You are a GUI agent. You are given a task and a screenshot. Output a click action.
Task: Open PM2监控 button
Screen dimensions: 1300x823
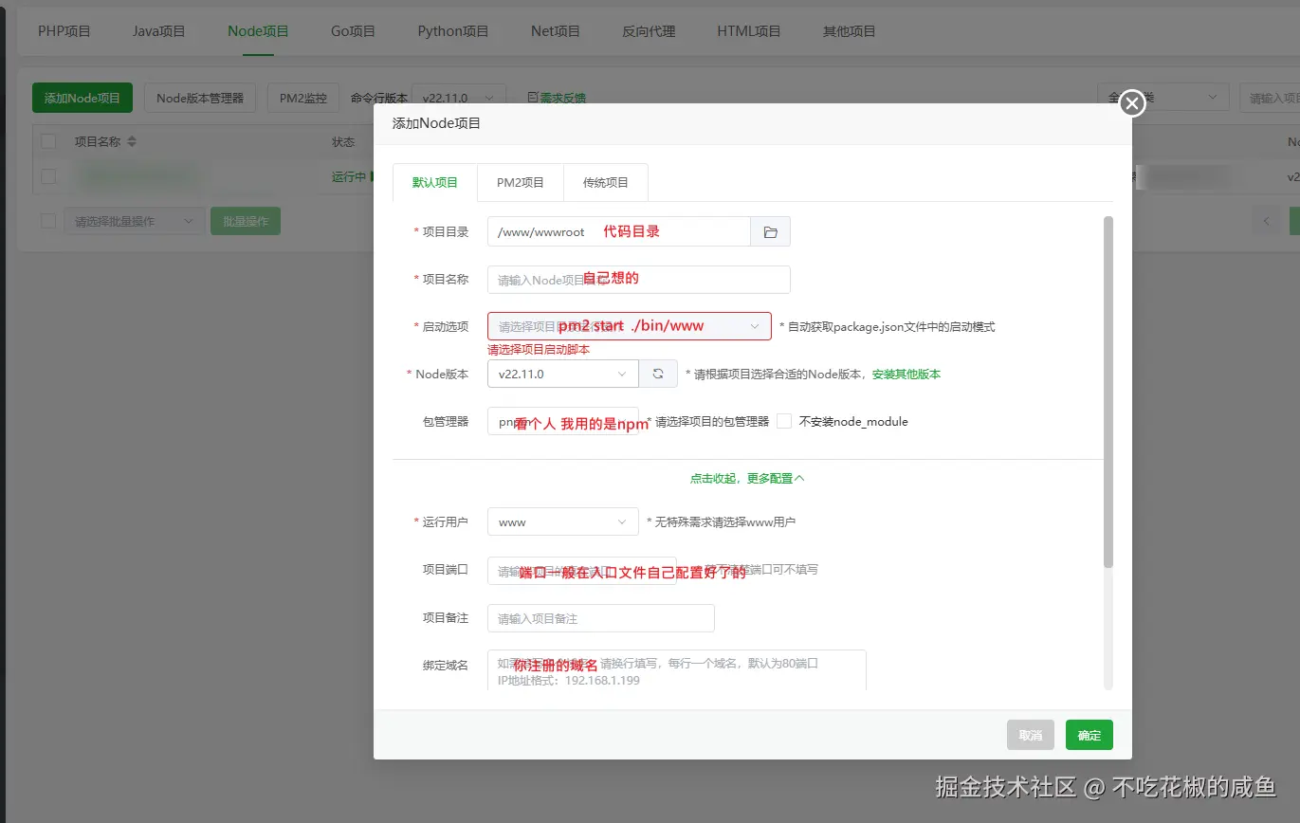(x=303, y=98)
